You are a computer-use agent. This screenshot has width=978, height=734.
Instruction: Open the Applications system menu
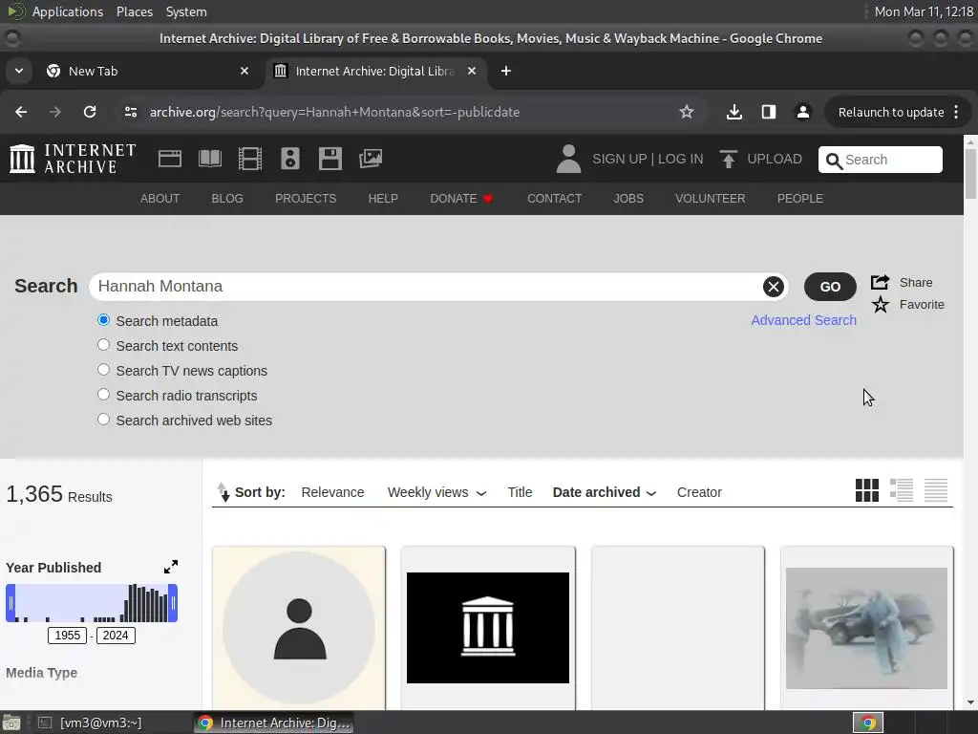[68, 11]
